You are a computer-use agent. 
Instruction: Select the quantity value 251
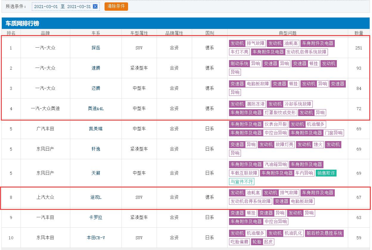359,48
